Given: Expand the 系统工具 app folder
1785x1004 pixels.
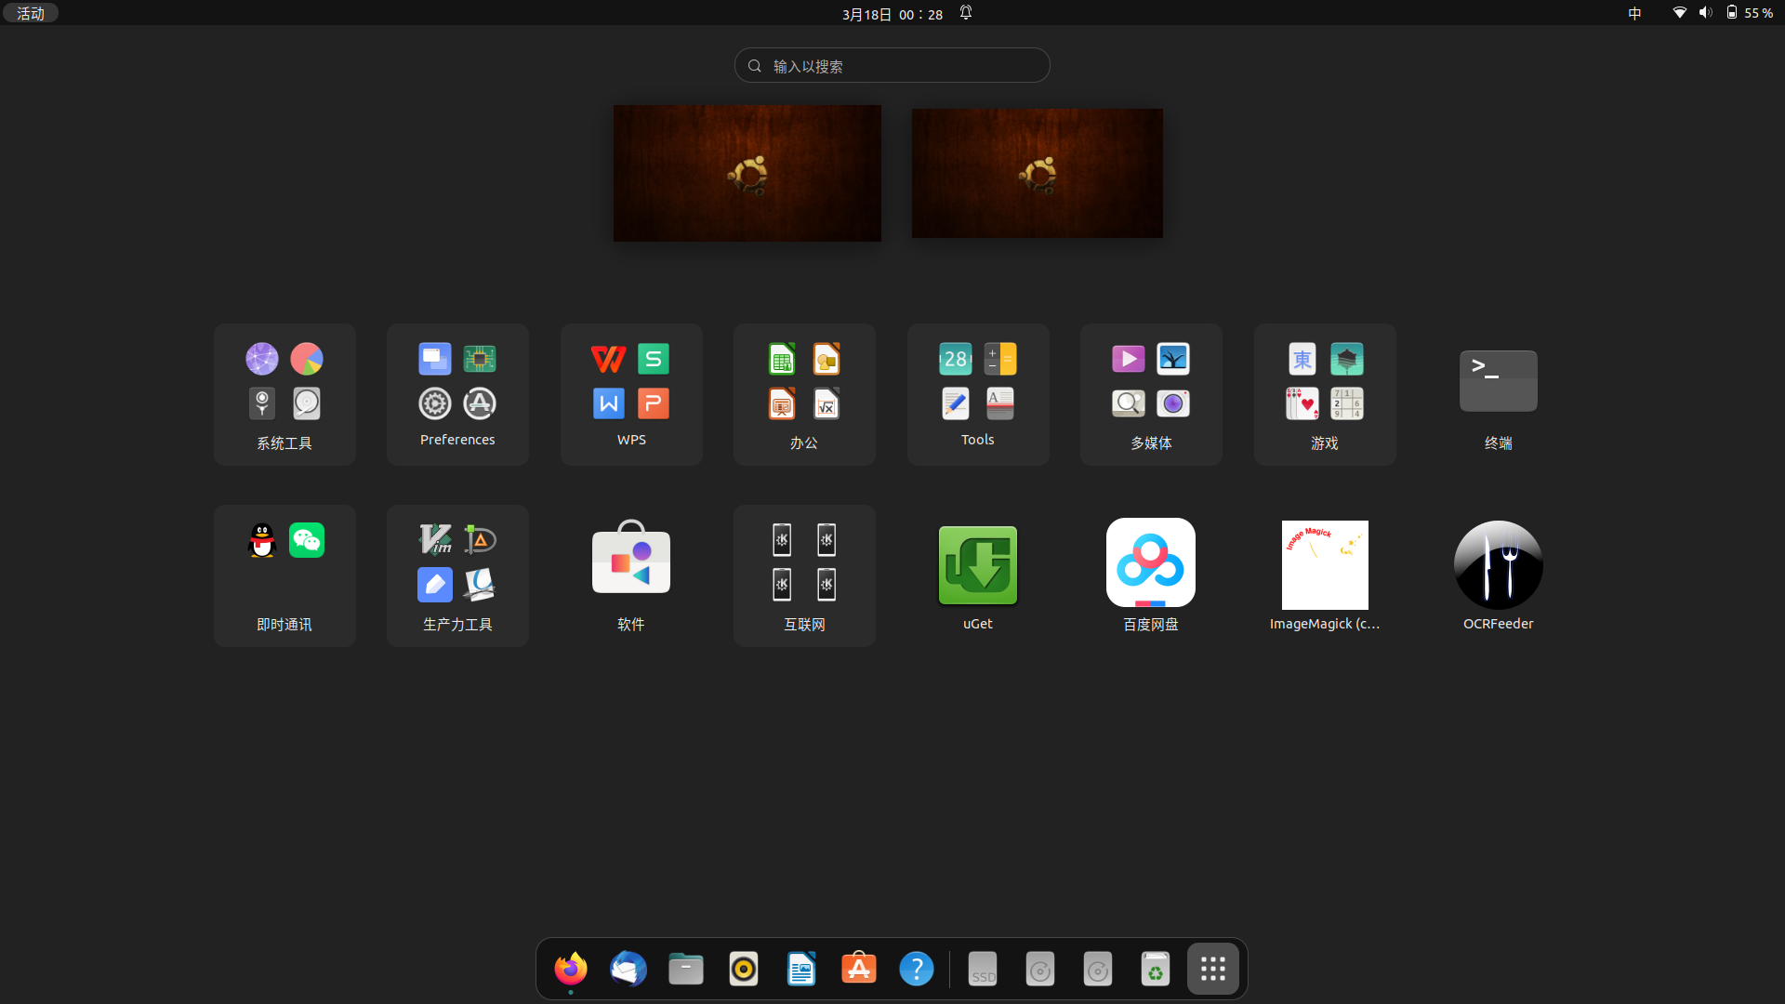Looking at the screenshot, I should pyautogui.click(x=284, y=394).
